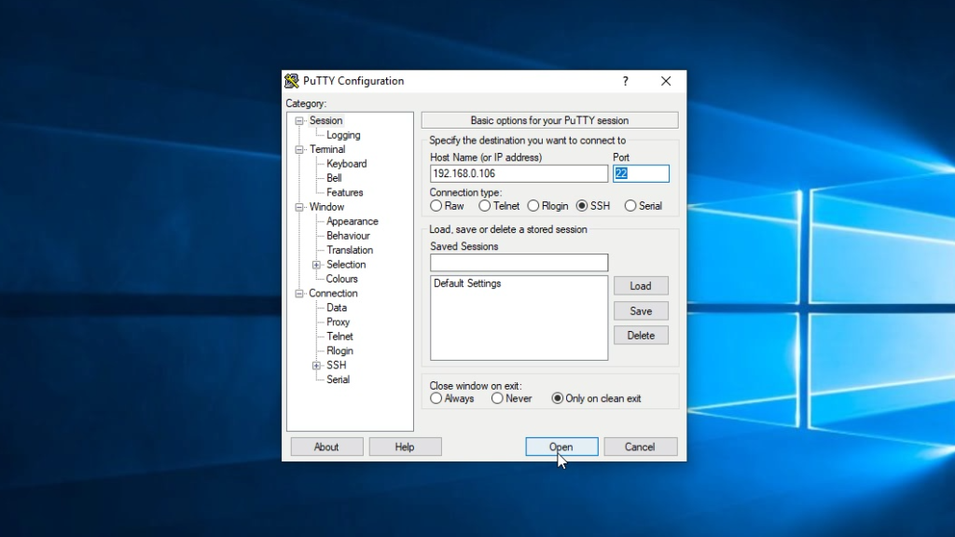Open the Appearance category
Viewport: 955px width, 537px height.
[352, 221]
